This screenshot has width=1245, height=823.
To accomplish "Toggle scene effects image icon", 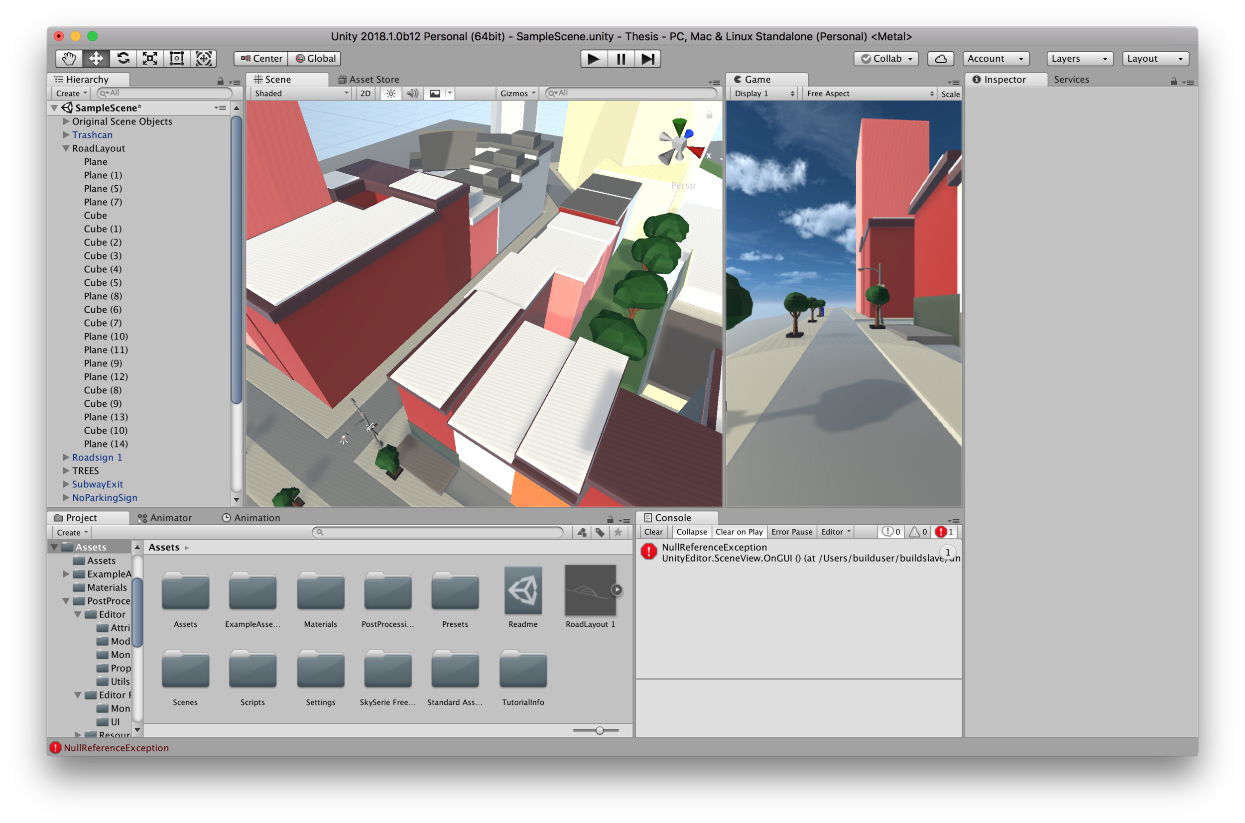I will pos(435,94).
